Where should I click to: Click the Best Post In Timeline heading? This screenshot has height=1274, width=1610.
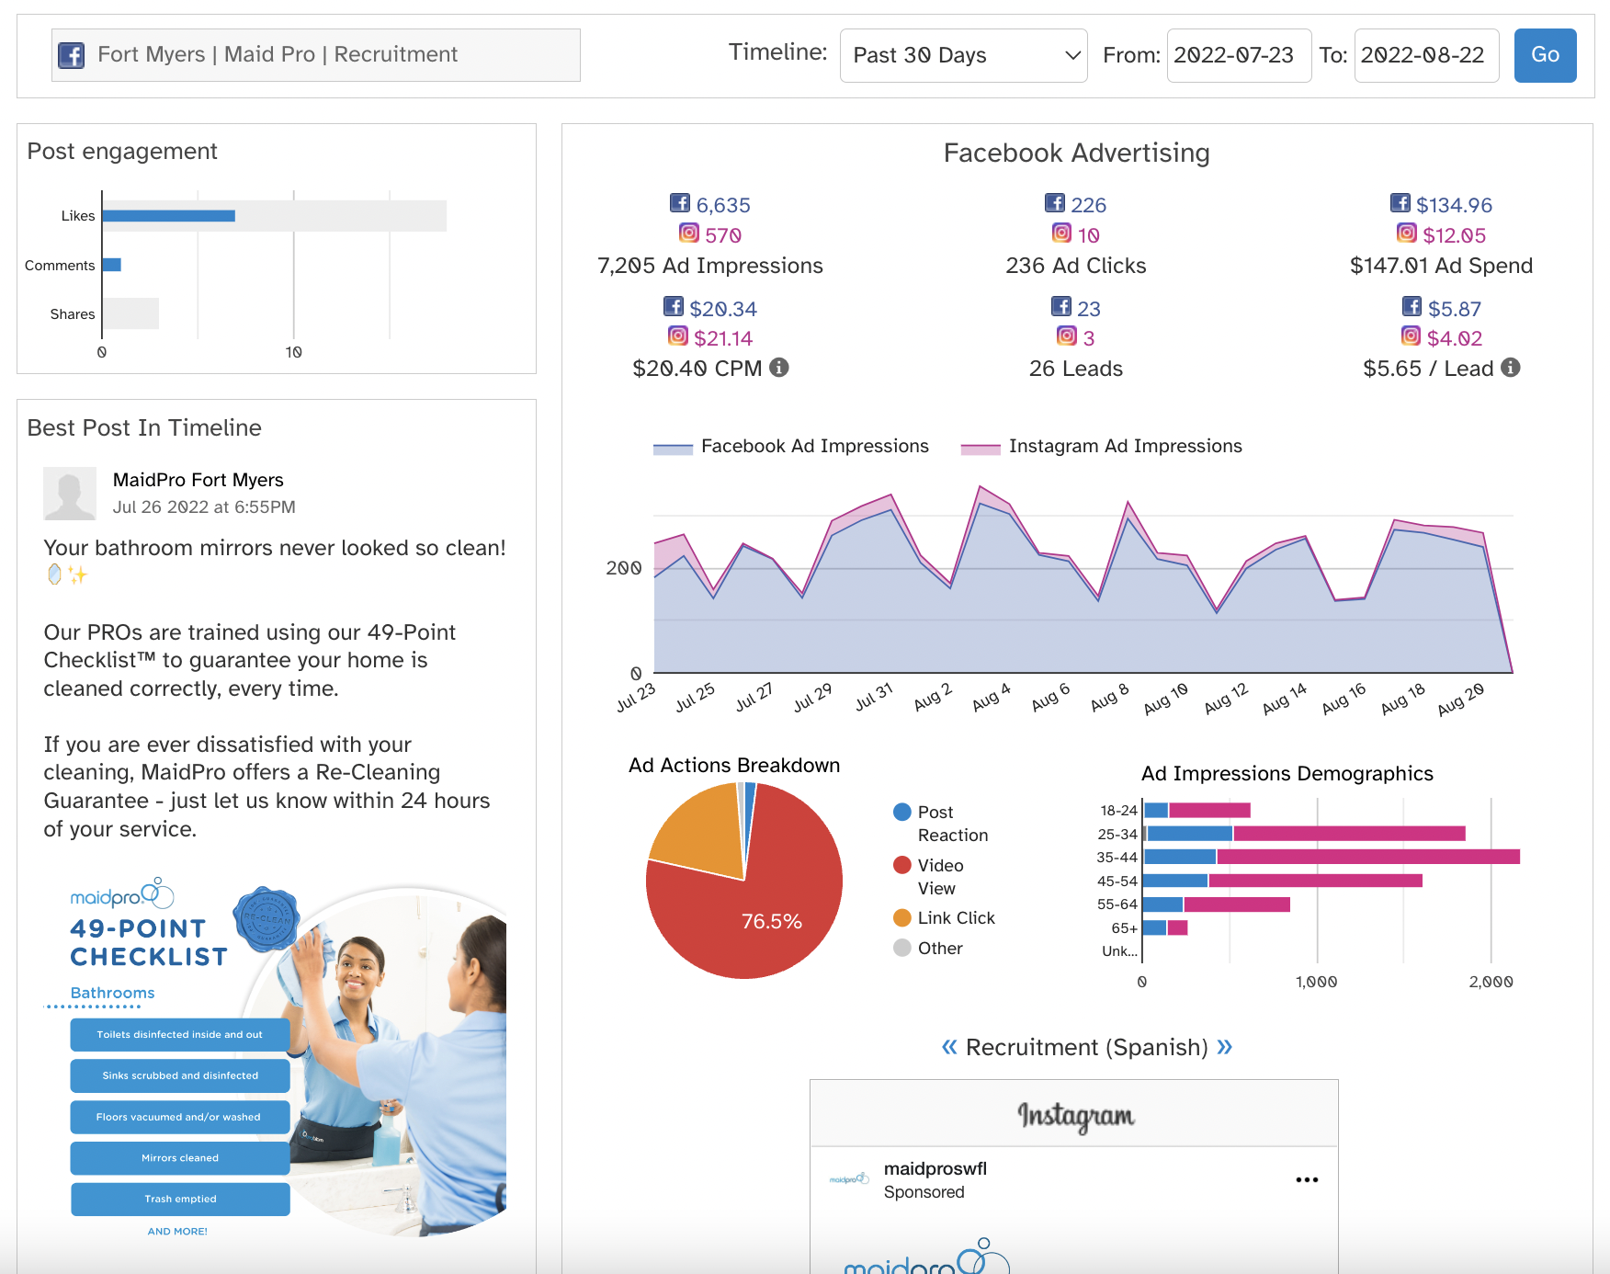[x=144, y=428]
